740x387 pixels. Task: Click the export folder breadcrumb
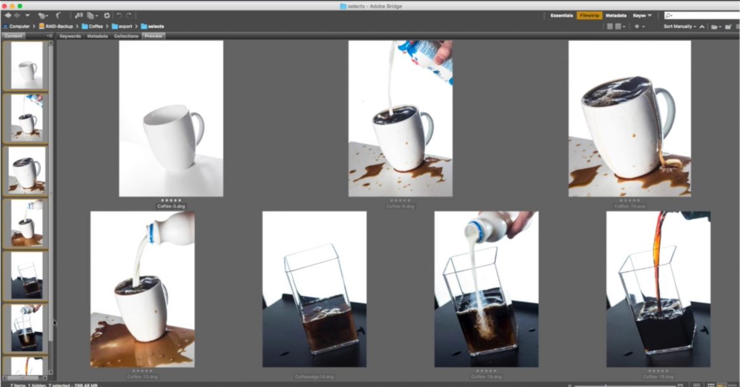coord(122,27)
